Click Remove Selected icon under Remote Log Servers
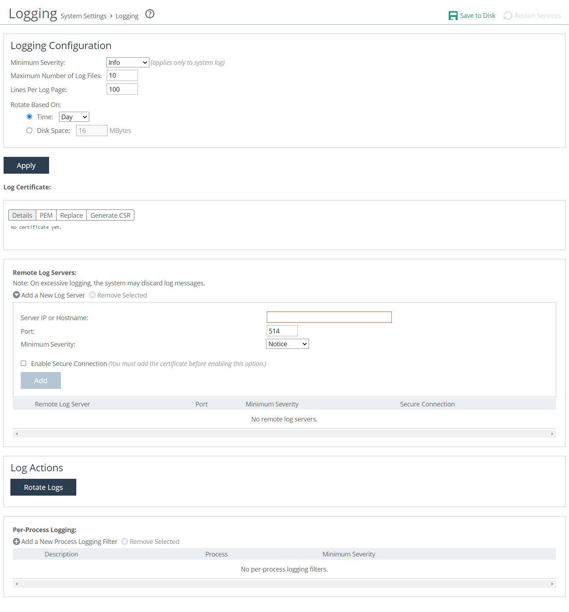This screenshot has width=569, height=612. point(92,295)
